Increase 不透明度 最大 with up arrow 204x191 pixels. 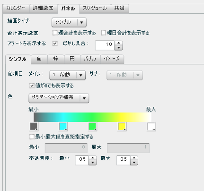pos(134,158)
